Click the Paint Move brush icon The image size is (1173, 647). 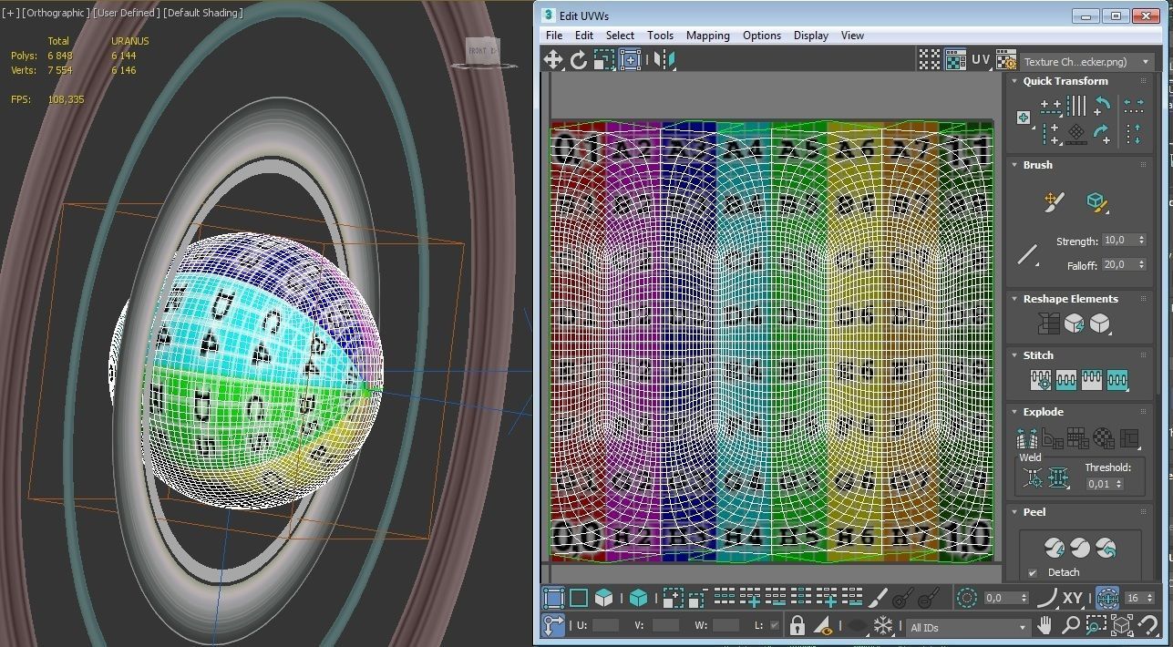coord(1055,201)
